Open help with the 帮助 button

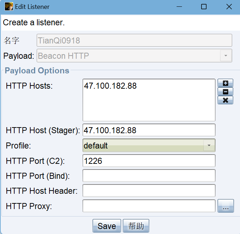click(x=136, y=226)
